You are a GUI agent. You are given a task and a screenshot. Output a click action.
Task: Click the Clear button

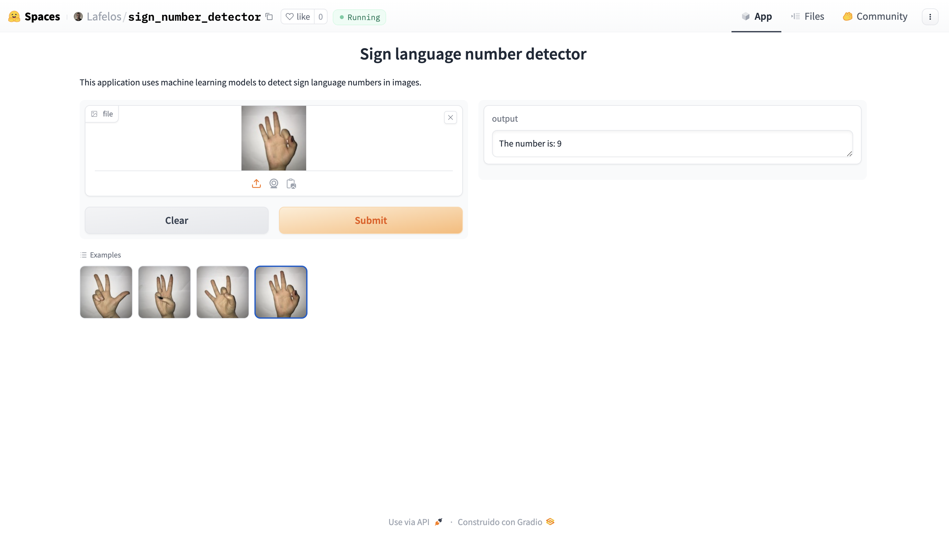click(177, 220)
